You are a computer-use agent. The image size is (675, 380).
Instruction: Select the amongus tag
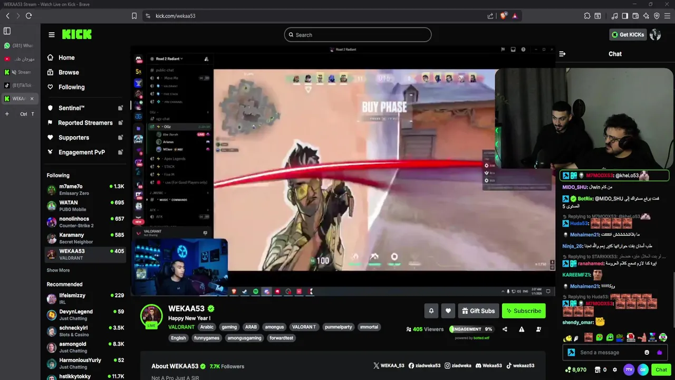pyautogui.click(x=274, y=327)
